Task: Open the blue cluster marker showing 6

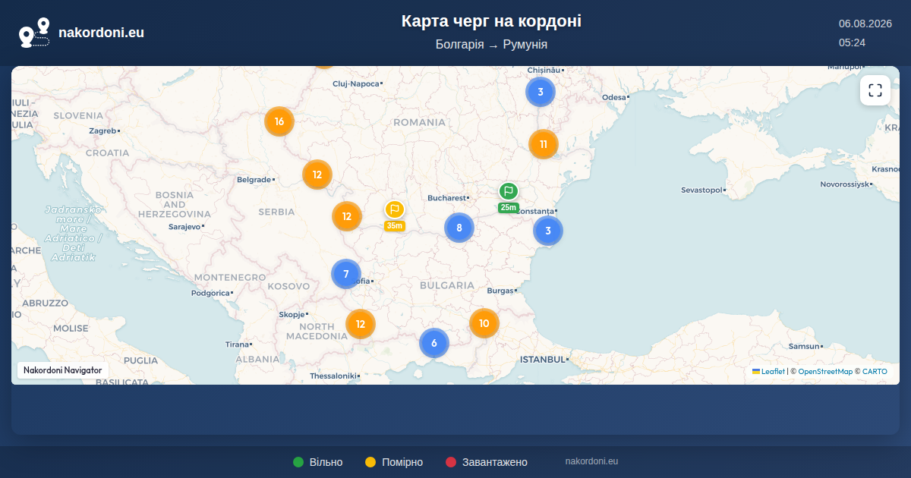Action: click(434, 343)
